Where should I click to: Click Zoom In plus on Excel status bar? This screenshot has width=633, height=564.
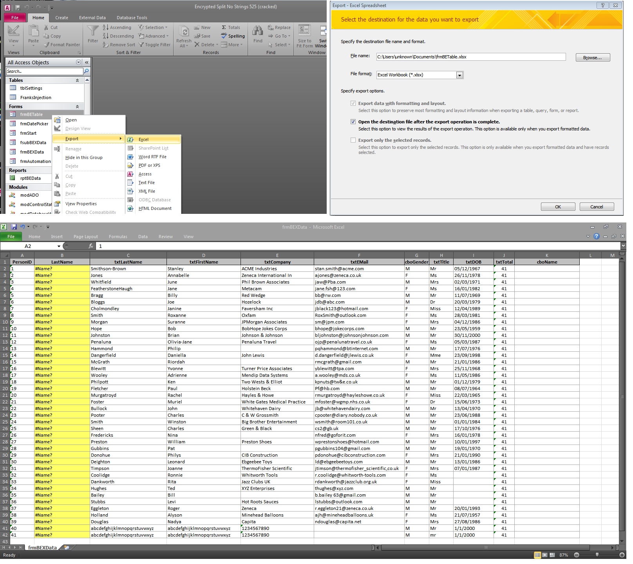pyautogui.click(x=622, y=555)
